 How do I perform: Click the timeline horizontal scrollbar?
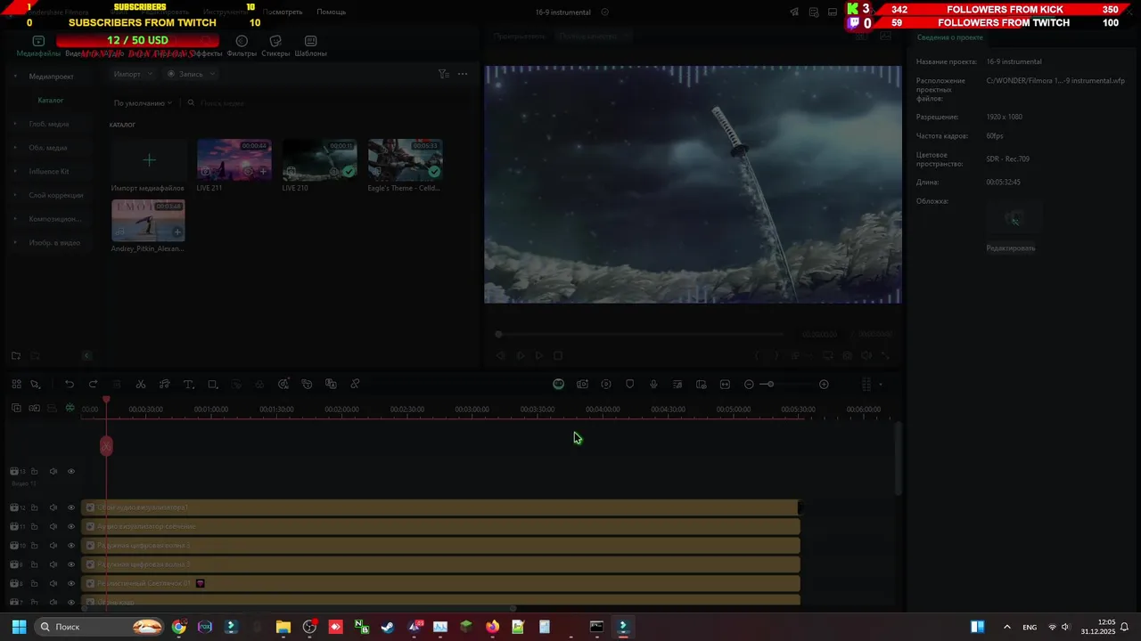click(299, 608)
